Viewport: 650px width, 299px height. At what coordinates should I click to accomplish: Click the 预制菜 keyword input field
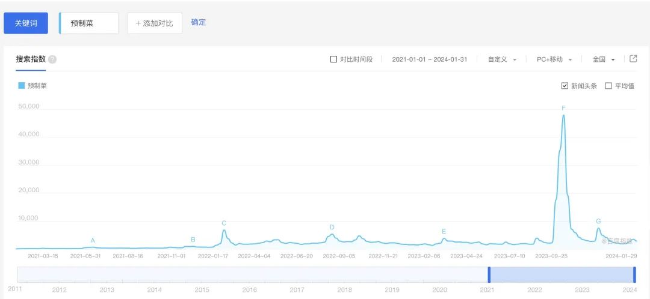[x=88, y=23]
